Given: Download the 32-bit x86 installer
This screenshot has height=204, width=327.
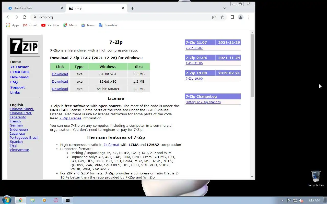Looking at the screenshot, I should 60,81.
